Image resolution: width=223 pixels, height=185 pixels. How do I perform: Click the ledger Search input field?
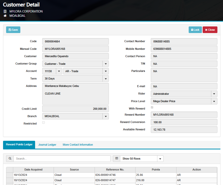point(62,159)
